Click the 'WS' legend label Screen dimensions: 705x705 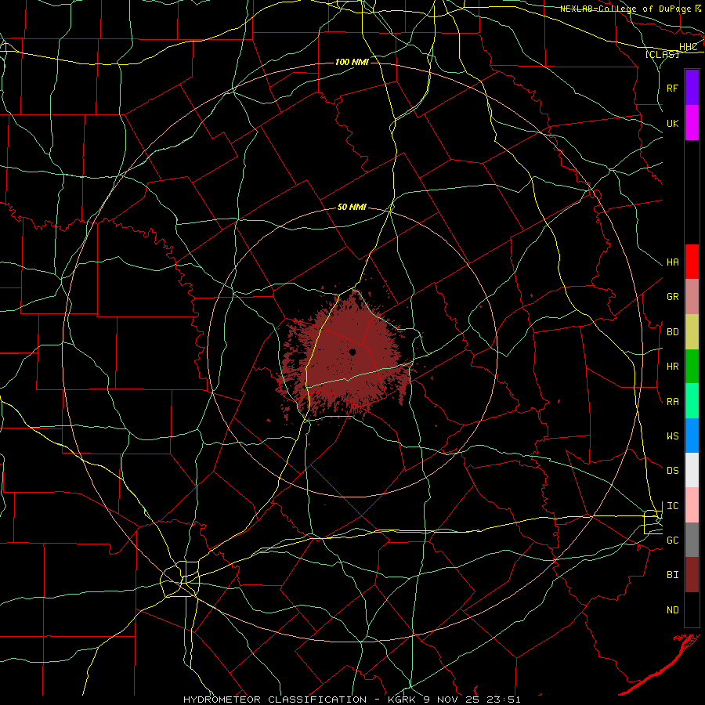coord(673,436)
